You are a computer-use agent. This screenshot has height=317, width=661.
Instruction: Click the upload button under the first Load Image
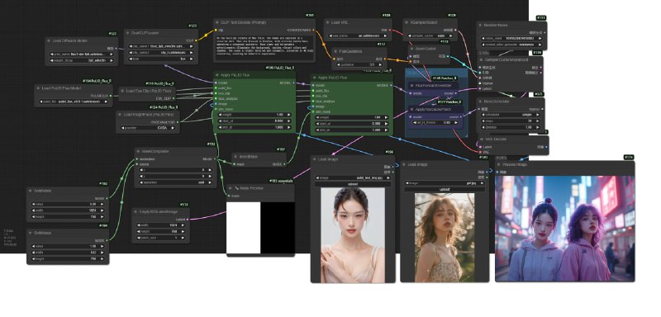(353, 184)
